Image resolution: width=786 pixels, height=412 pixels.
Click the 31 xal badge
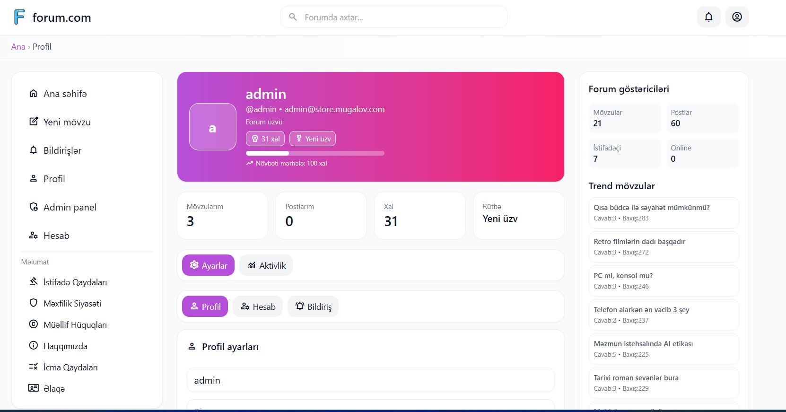pyautogui.click(x=265, y=139)
